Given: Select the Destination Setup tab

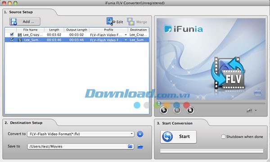Looking at the screenshot, I should (26, 123).
